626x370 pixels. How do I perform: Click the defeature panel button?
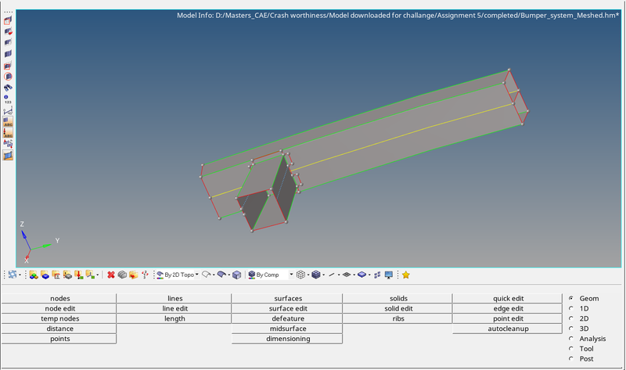point(287,318)
